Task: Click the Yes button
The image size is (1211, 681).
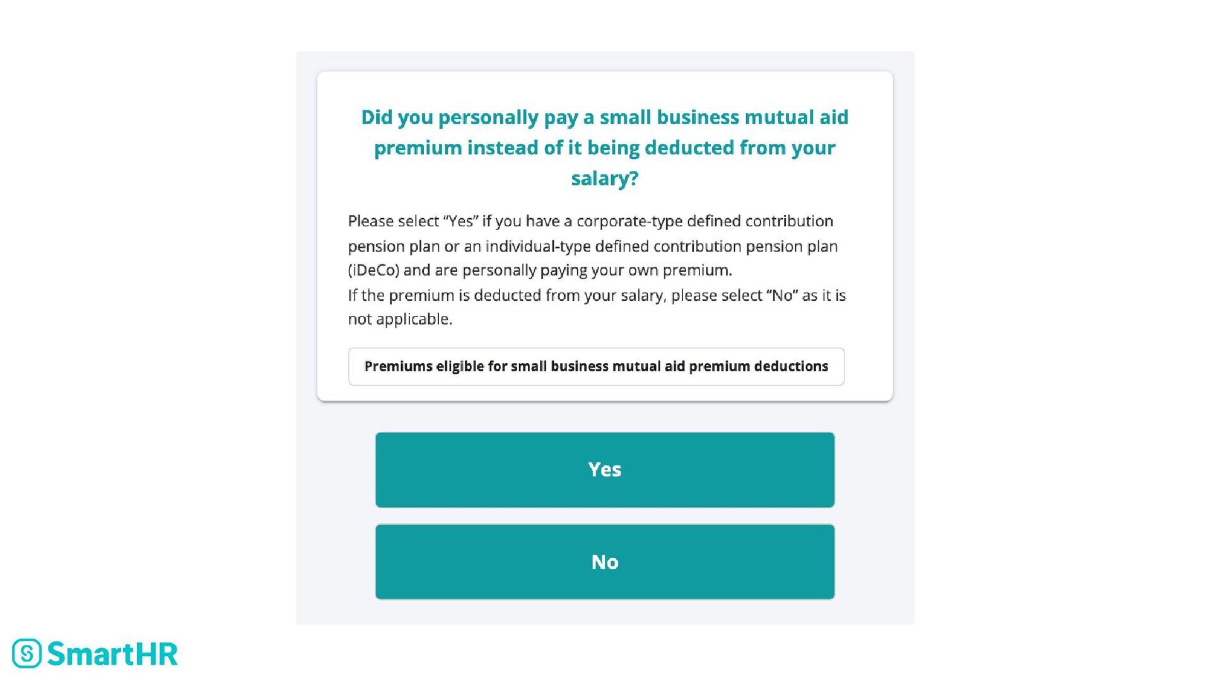Action: point(604,470)
